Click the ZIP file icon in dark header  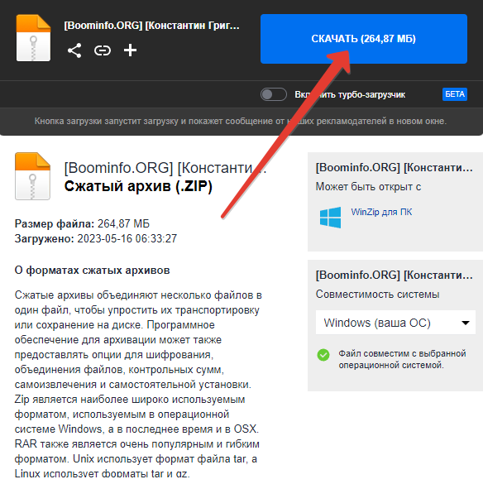coord(33,38)
